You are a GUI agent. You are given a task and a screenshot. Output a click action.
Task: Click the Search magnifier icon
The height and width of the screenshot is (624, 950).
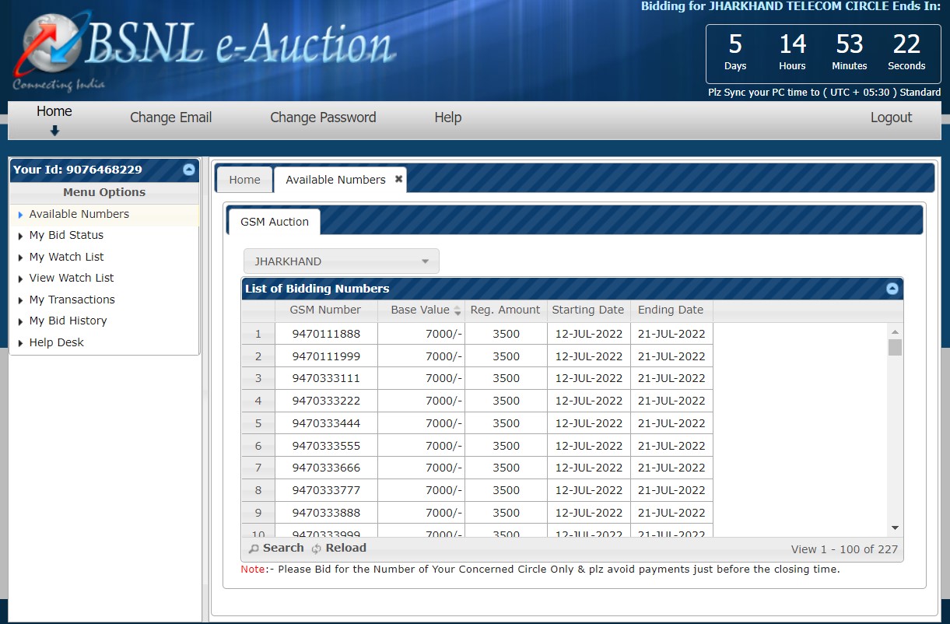tap(254, 549)
